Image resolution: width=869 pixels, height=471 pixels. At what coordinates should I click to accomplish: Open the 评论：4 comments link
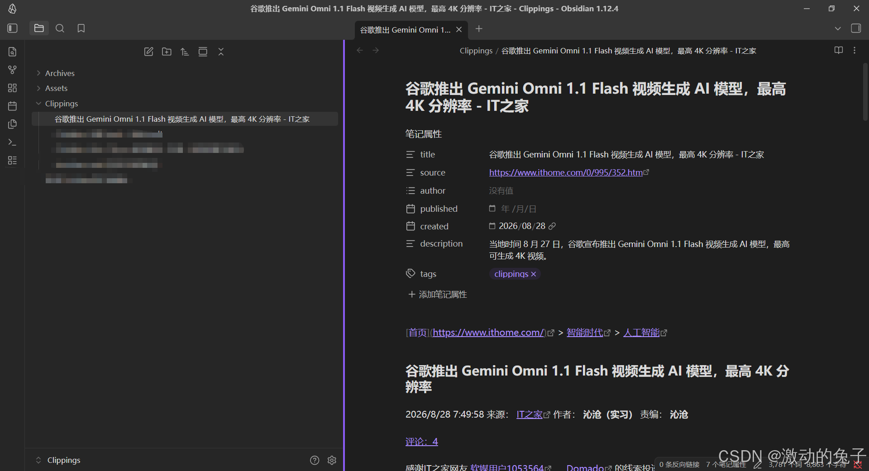pyautogui.click(x=421, y=442)
